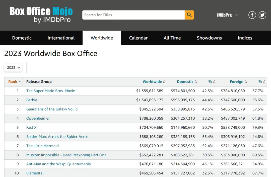This screenshot has width=271, height=177.
Task: Click the Oppenheimer title link
Action: [x=38, y=118]
